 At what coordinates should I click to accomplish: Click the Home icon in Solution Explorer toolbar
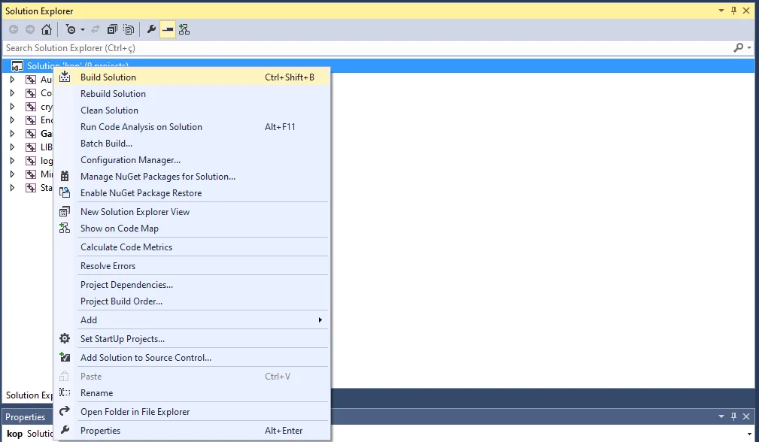click(47, 29)
